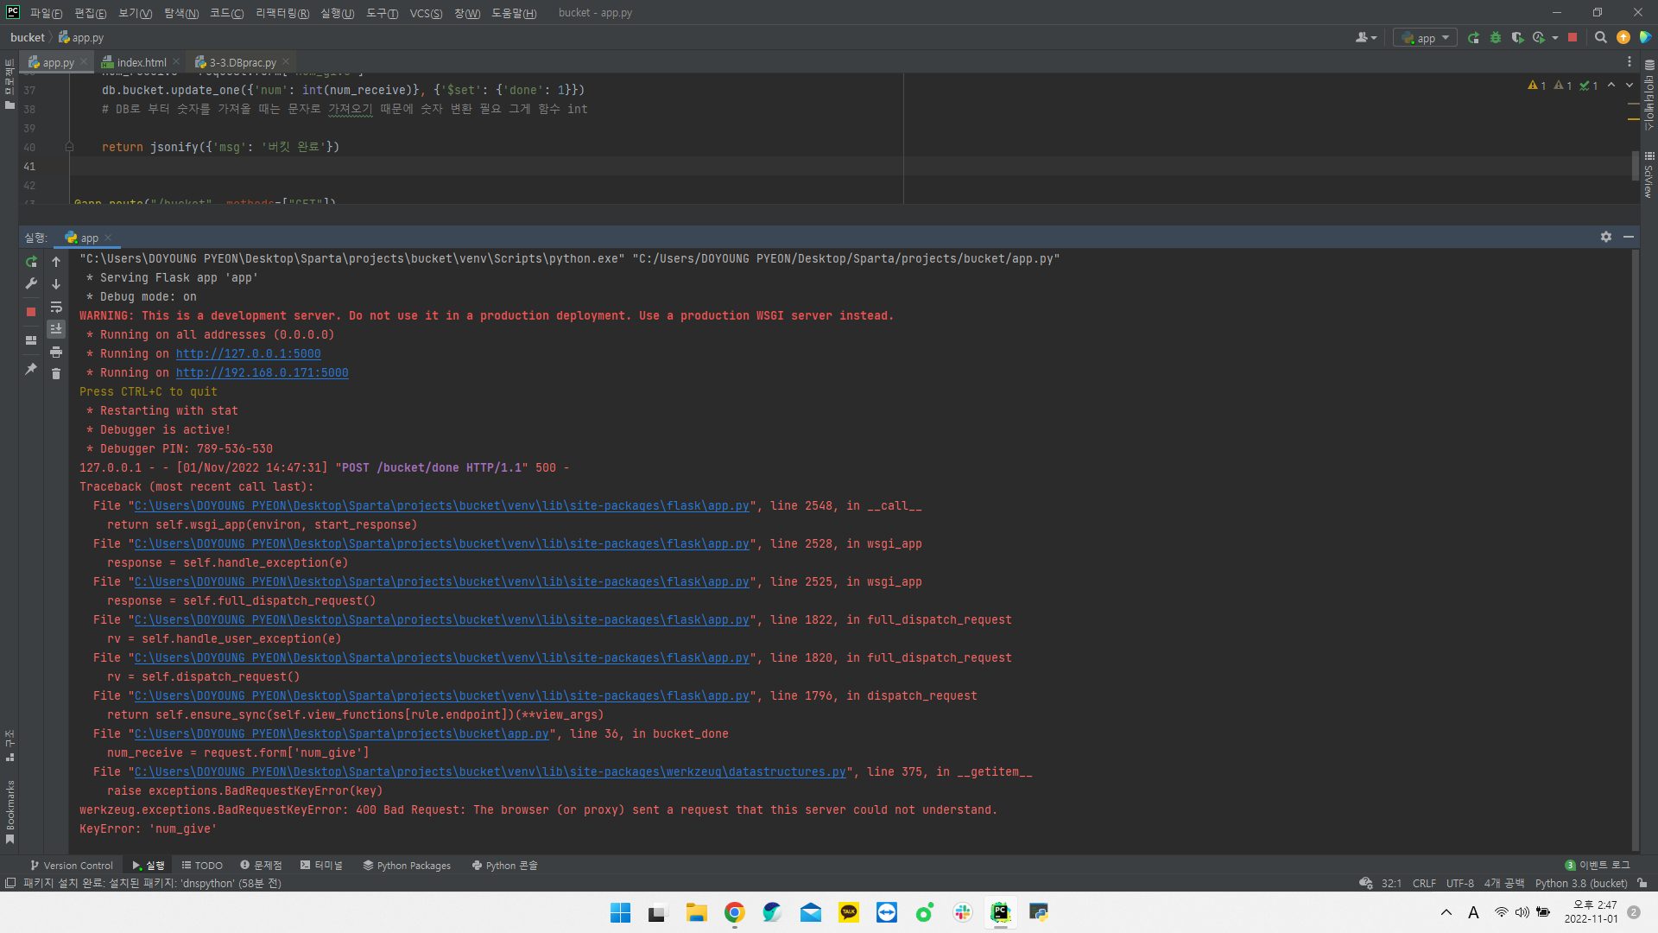Toggle read-only lock in status bar
The height and width of the screenshot is (933, 1658).
(1642, 883)
